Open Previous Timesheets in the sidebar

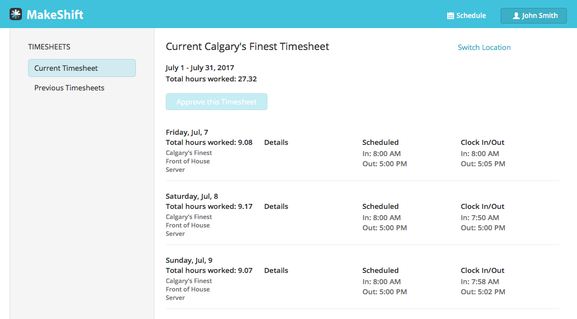[69, 88]
